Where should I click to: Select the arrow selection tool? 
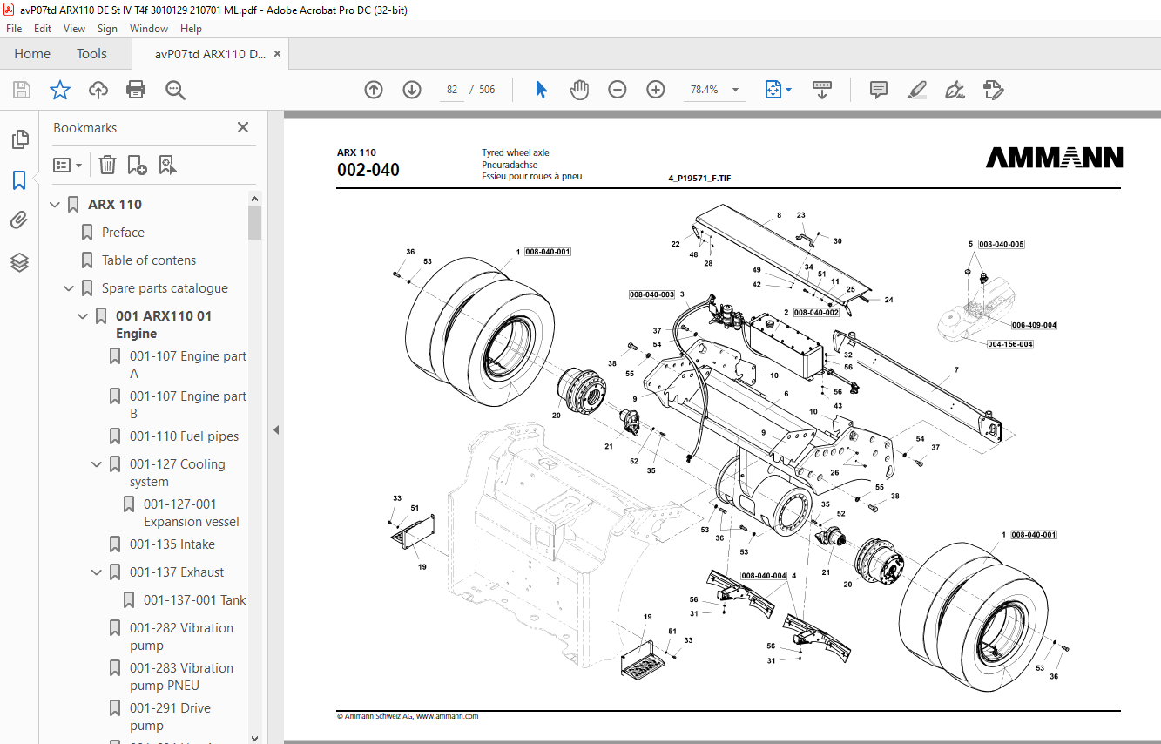tap(541, 90)
